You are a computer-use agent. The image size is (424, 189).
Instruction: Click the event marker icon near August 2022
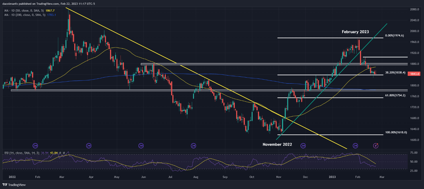pyautogui.click(x=193, y=145)
